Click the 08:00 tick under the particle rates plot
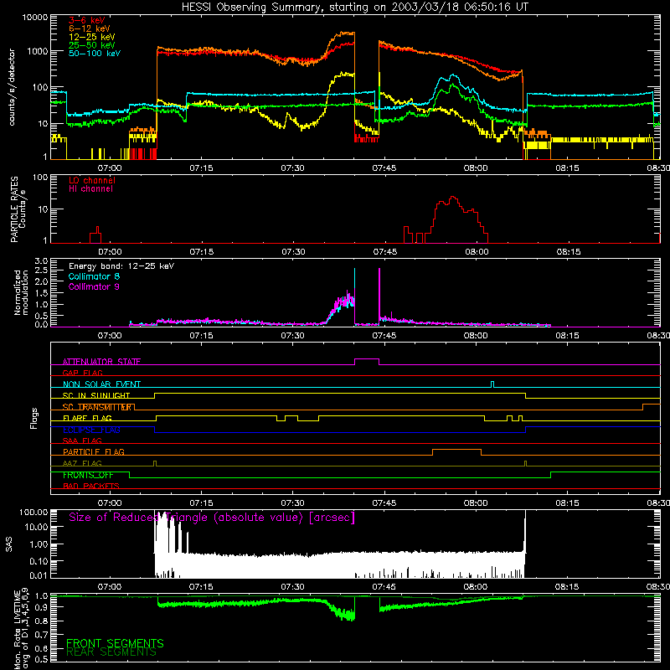The image size is (670, 670). [x=477, y=252]
